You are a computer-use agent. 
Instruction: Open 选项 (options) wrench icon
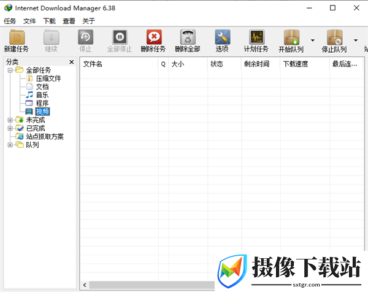[x=222, y=37]
